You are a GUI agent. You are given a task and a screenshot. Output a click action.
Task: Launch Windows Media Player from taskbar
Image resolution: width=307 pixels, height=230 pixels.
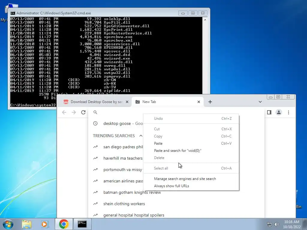(x=45, y=224)
